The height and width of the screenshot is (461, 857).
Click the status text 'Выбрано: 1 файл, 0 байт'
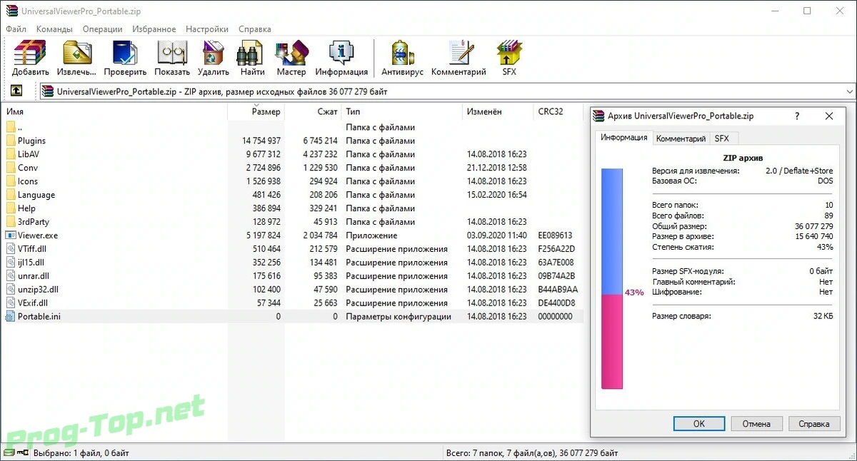click(x=81, y=452)
